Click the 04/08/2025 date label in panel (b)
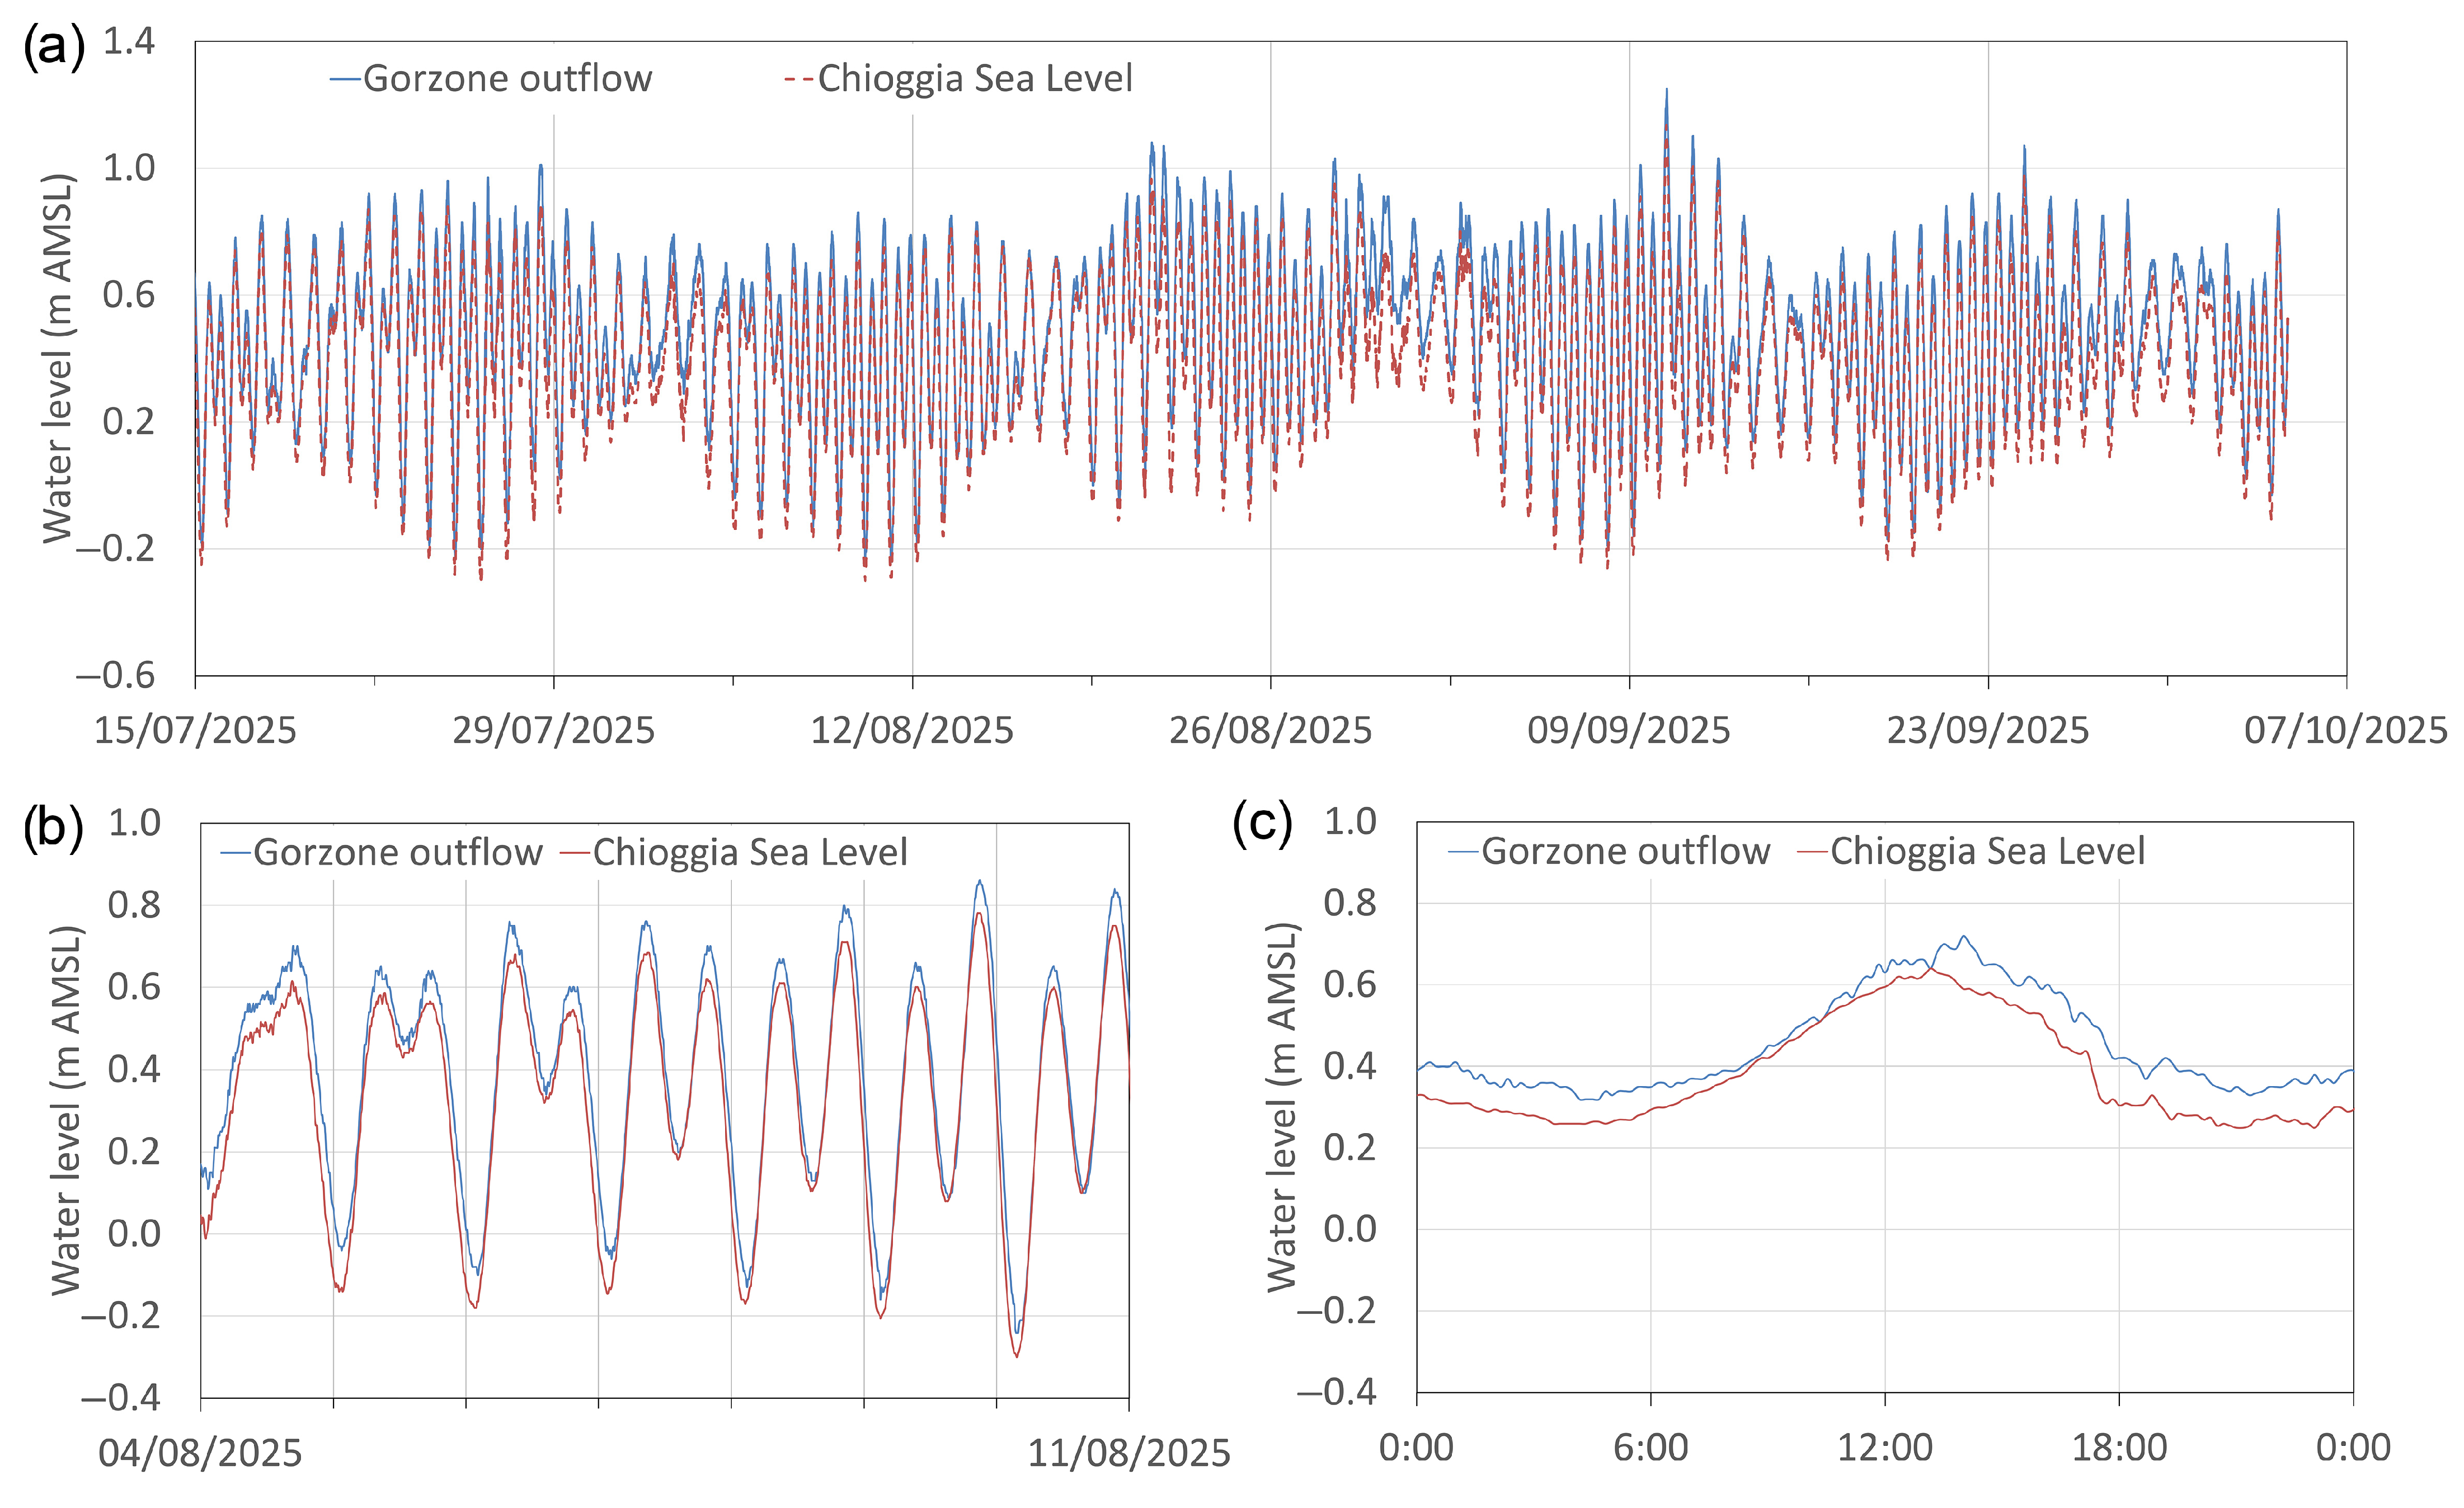 200,1453
